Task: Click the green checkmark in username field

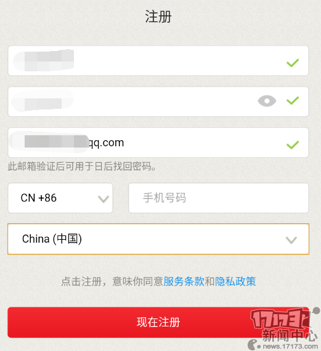Action: pos(293,63)
